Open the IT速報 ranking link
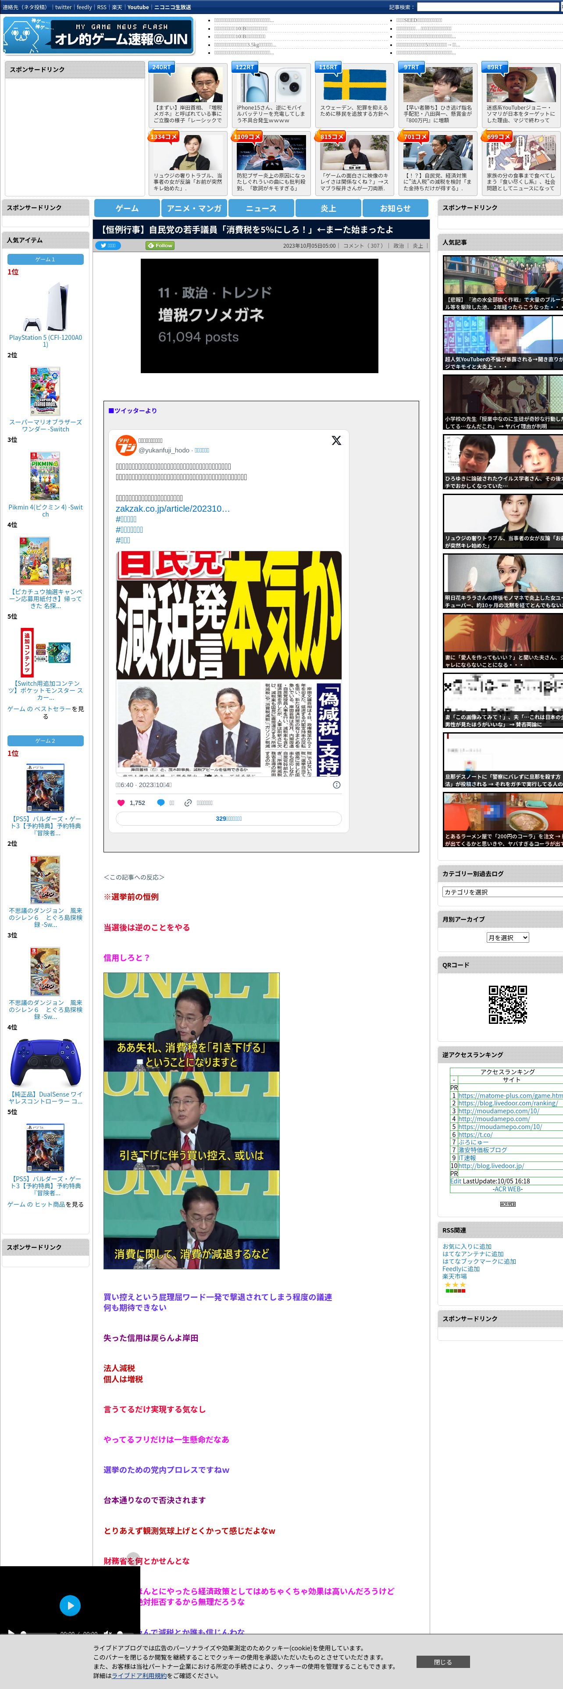Image resolution: width=563 pixels, height=1689 pixels. coord(467,1158)
